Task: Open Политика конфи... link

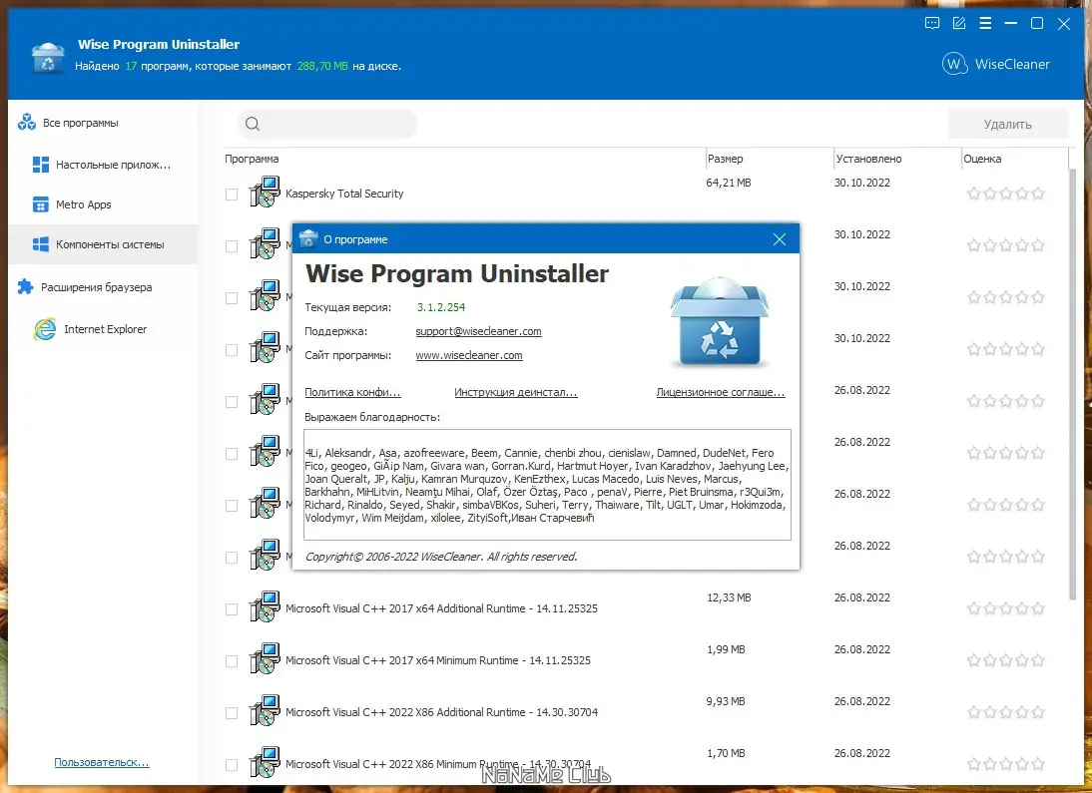Action: click(x=352, y=392)
